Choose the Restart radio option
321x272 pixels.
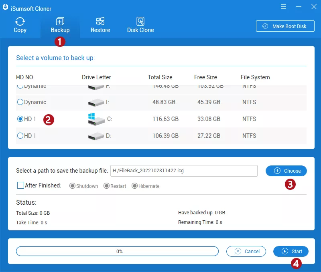[x=107, y=186]
